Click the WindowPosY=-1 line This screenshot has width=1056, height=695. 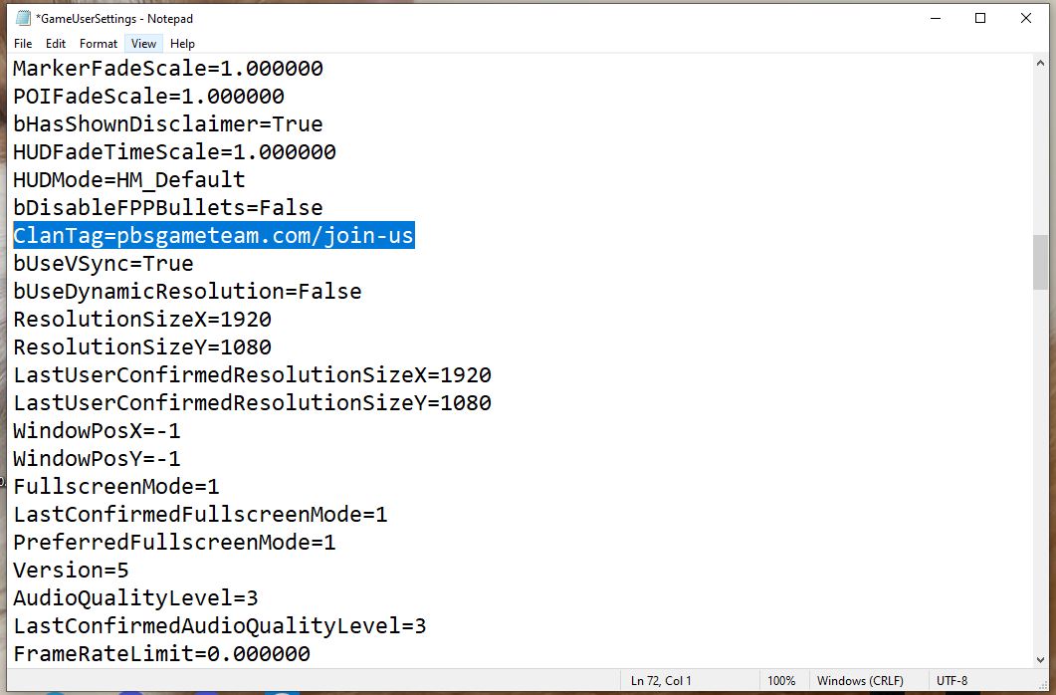tap(97, 459)
